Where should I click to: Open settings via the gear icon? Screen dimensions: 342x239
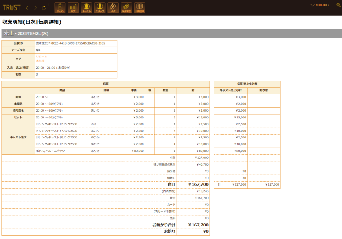(x=339, y=5)
